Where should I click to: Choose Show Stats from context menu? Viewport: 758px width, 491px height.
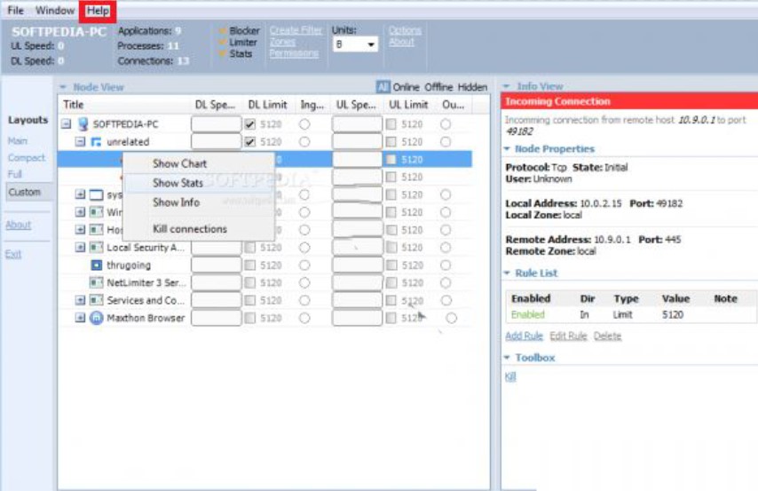coord(178,183)
